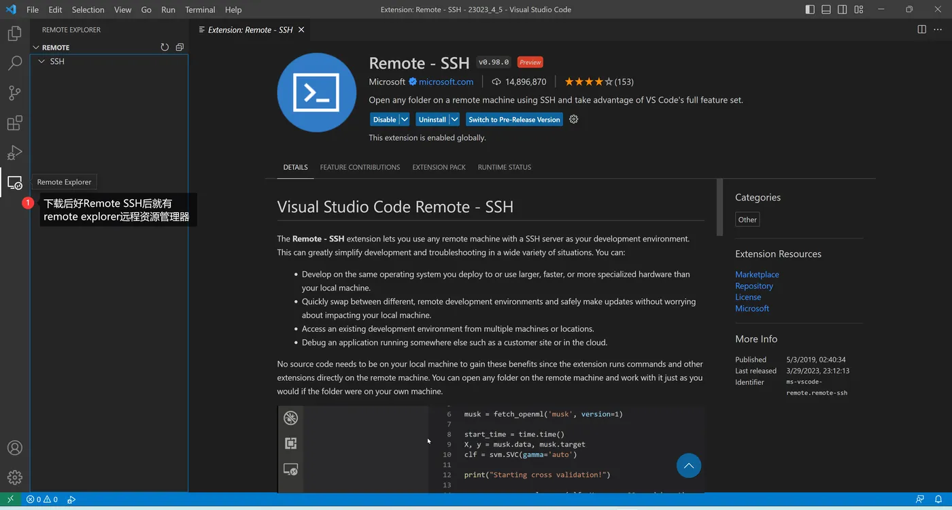Screen dimensions: 952x510
Task: Open the Explorer view in activity bar
Action: 14,33
